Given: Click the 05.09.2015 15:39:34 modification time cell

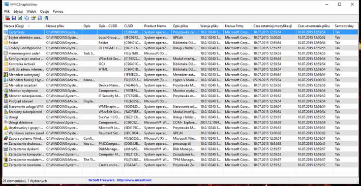Looking at the screenshot, I should 274,80.
